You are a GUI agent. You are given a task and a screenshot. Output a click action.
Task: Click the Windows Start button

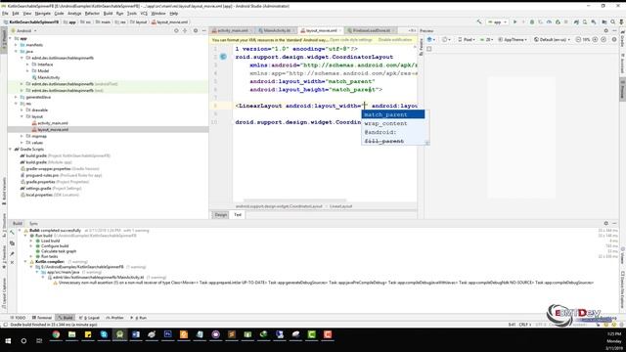click(8, 341)
